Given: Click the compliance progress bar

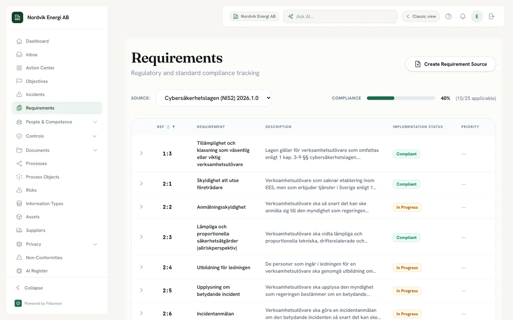Looking at the screenshot, I should tap(401, 98).
